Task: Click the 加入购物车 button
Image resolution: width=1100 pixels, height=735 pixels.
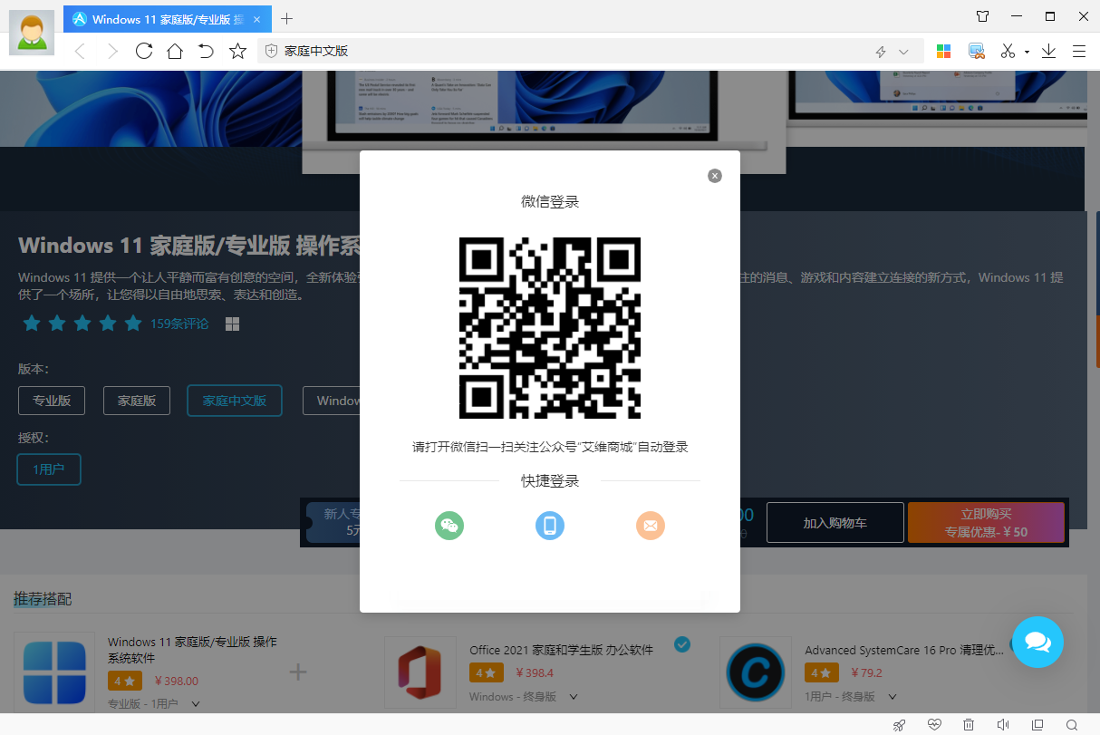Action: coord(835,523)
